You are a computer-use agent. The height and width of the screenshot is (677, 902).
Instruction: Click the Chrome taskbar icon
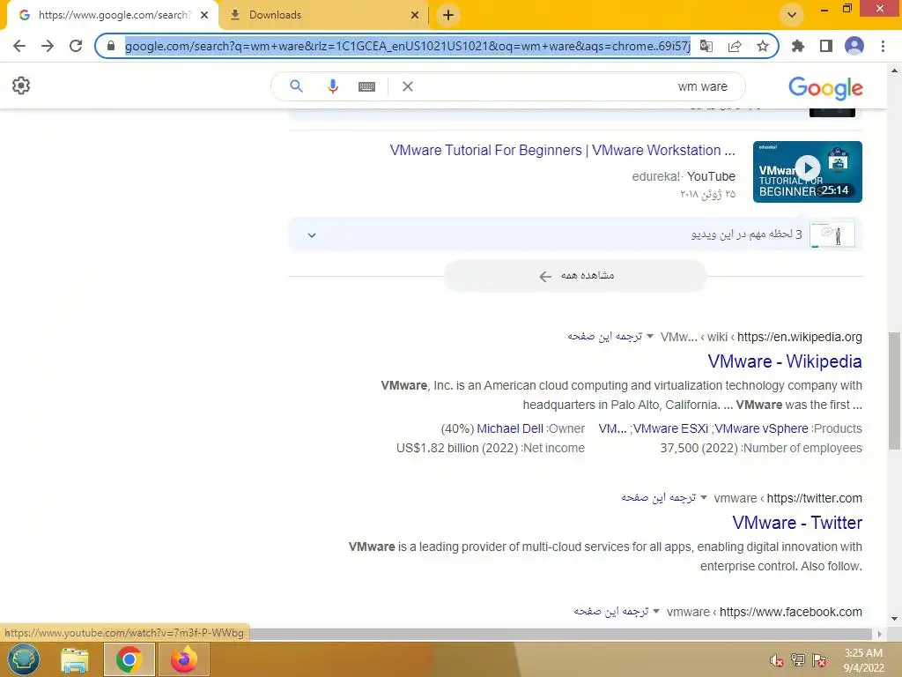(x=129, y=659)
